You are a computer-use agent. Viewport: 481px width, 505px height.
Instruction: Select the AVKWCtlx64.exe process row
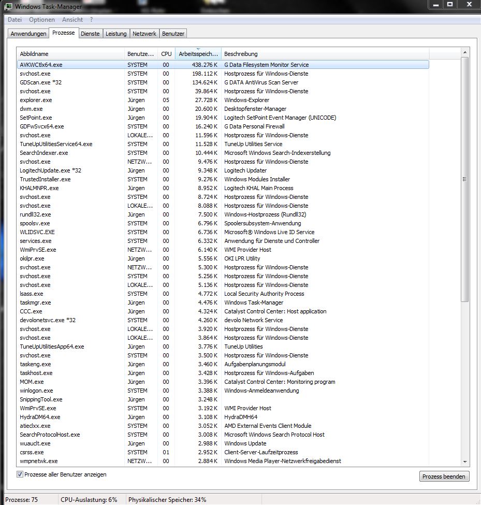click(x=223, y=65)
